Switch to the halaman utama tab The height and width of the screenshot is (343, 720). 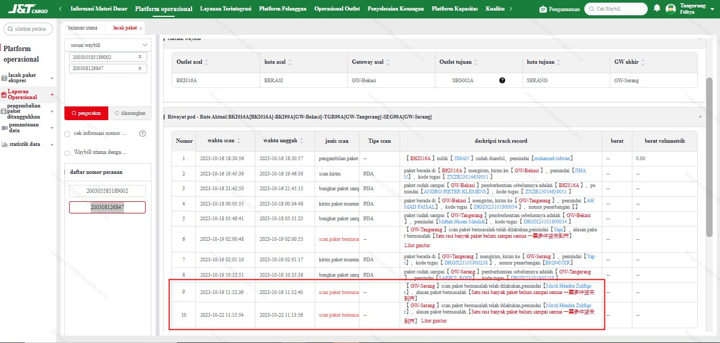click(x=83, y=28)
